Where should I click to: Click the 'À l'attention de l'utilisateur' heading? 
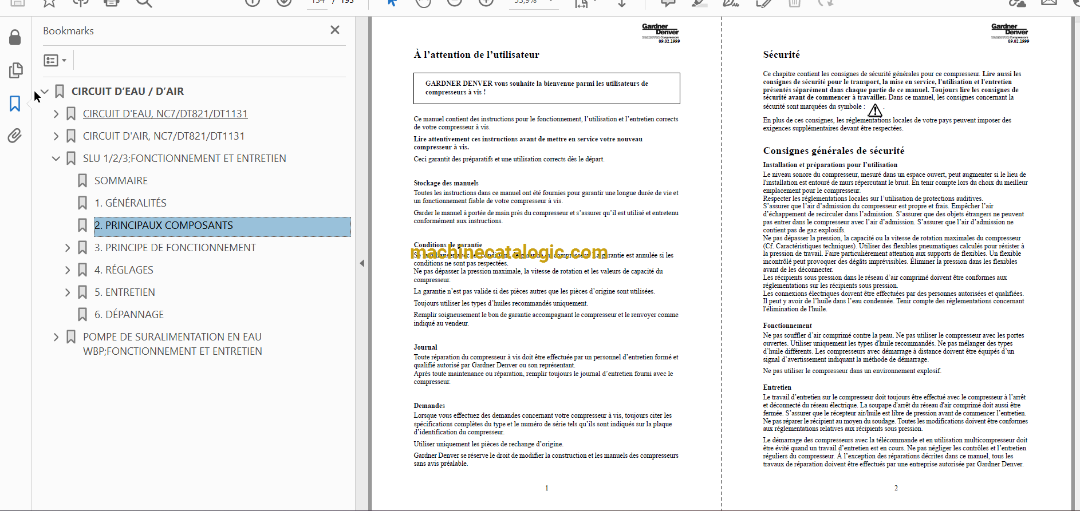pos(476,55)
